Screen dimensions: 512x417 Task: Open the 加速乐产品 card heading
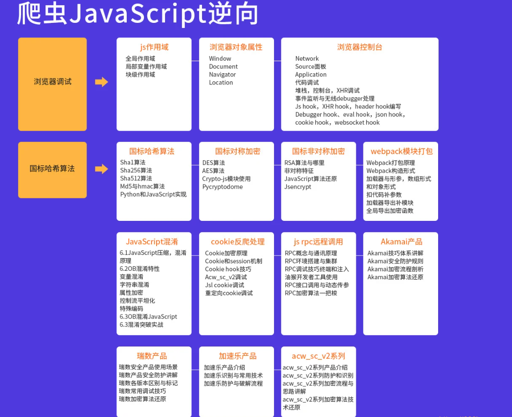(x=238, y=356)
